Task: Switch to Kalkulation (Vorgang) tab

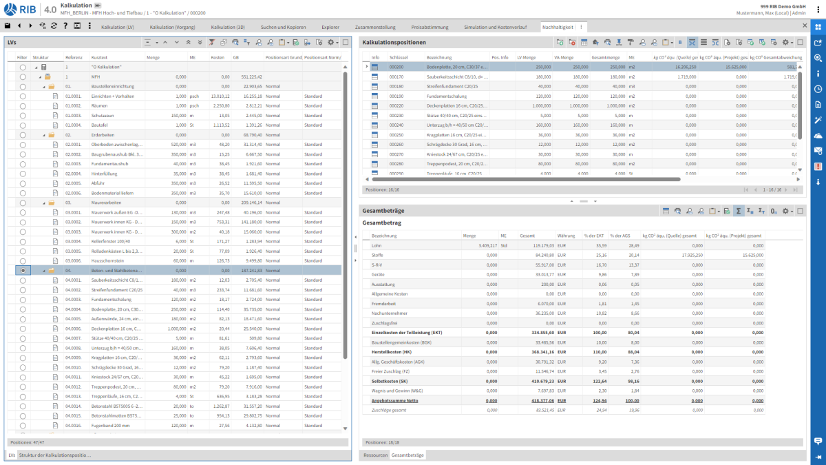Action: 172,27
